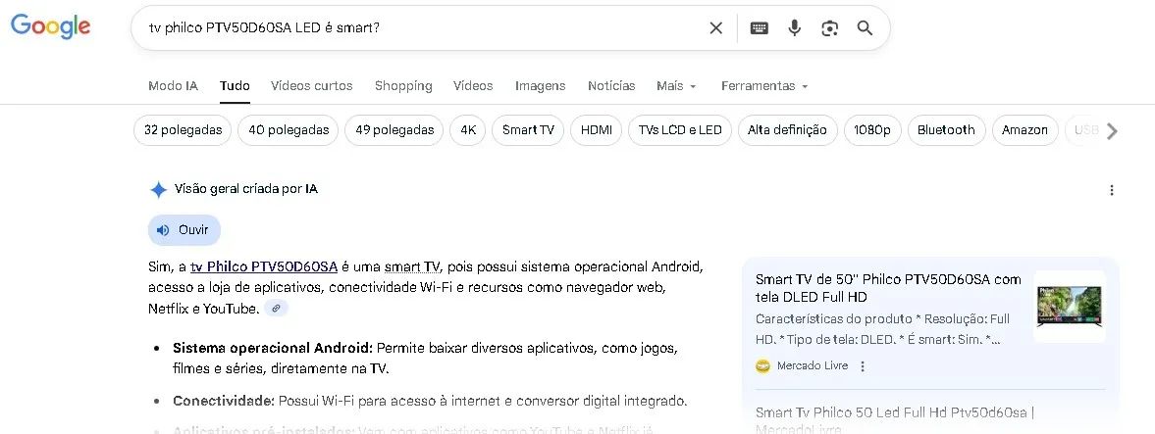Filter by 32 polegadas chip

183,130
